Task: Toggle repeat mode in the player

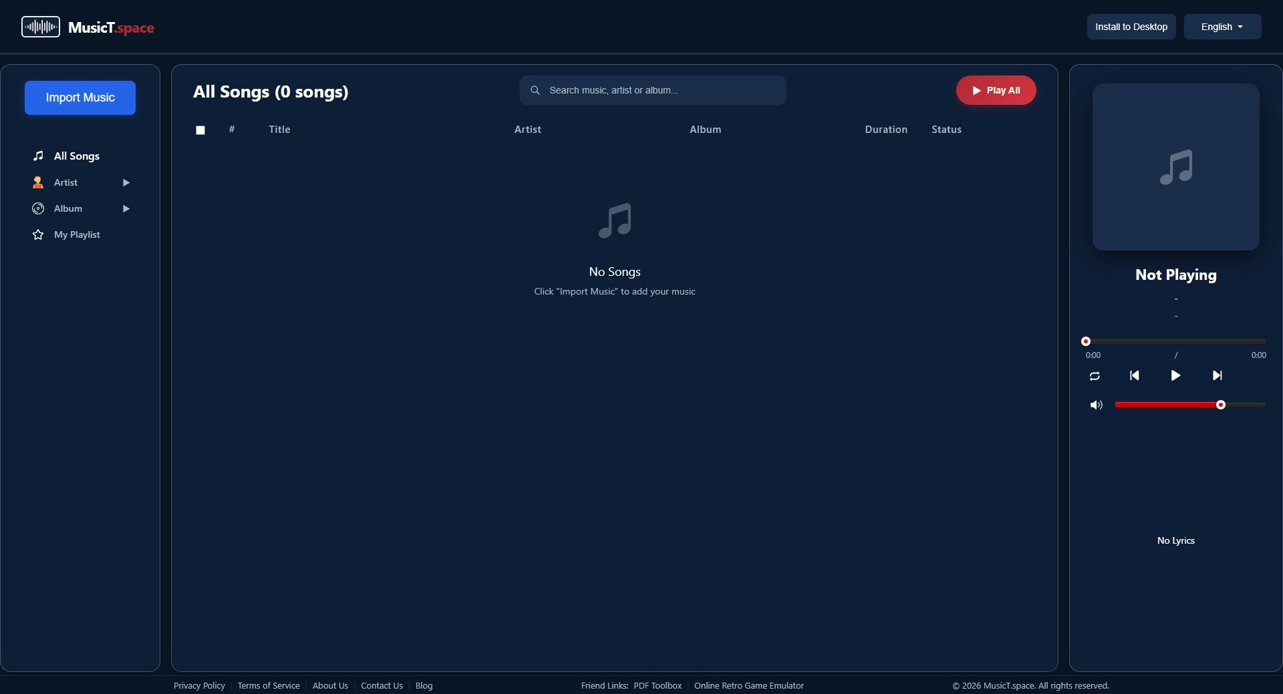Action: point(1094,375)
